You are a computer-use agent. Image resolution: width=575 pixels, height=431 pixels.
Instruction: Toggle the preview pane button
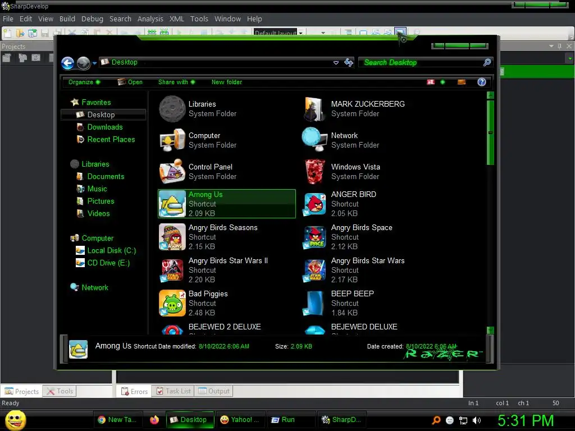click(462, 82)
